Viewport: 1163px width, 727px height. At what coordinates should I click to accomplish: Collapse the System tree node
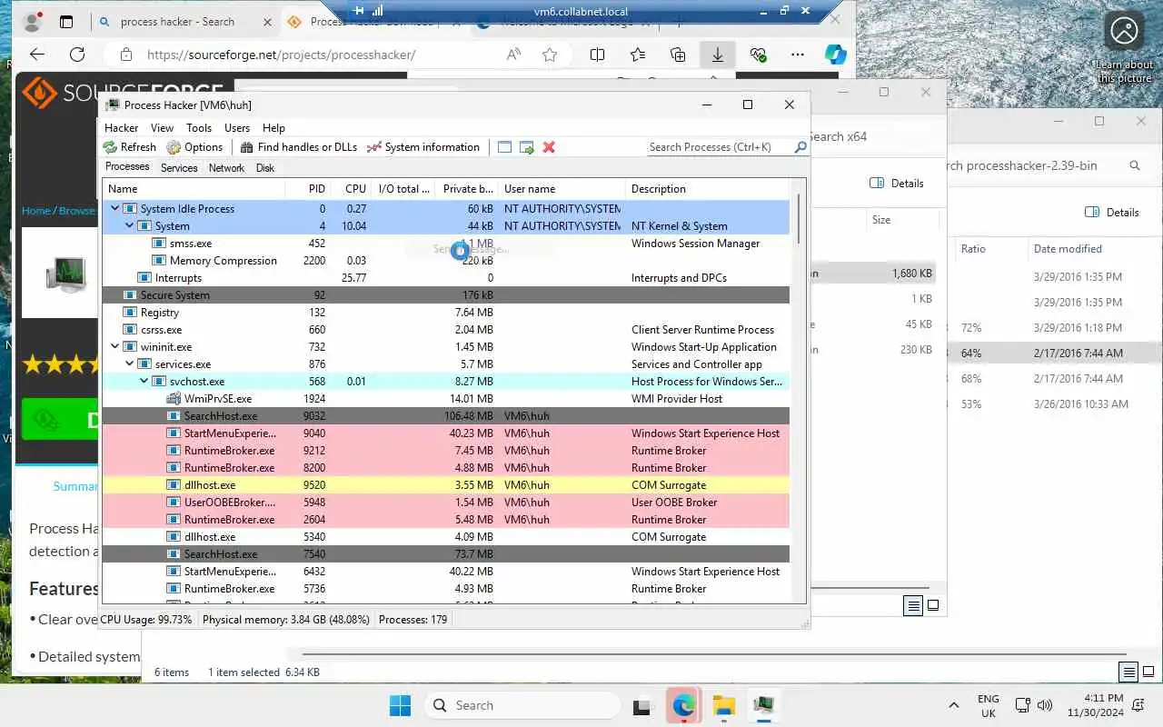coord(129,226)
